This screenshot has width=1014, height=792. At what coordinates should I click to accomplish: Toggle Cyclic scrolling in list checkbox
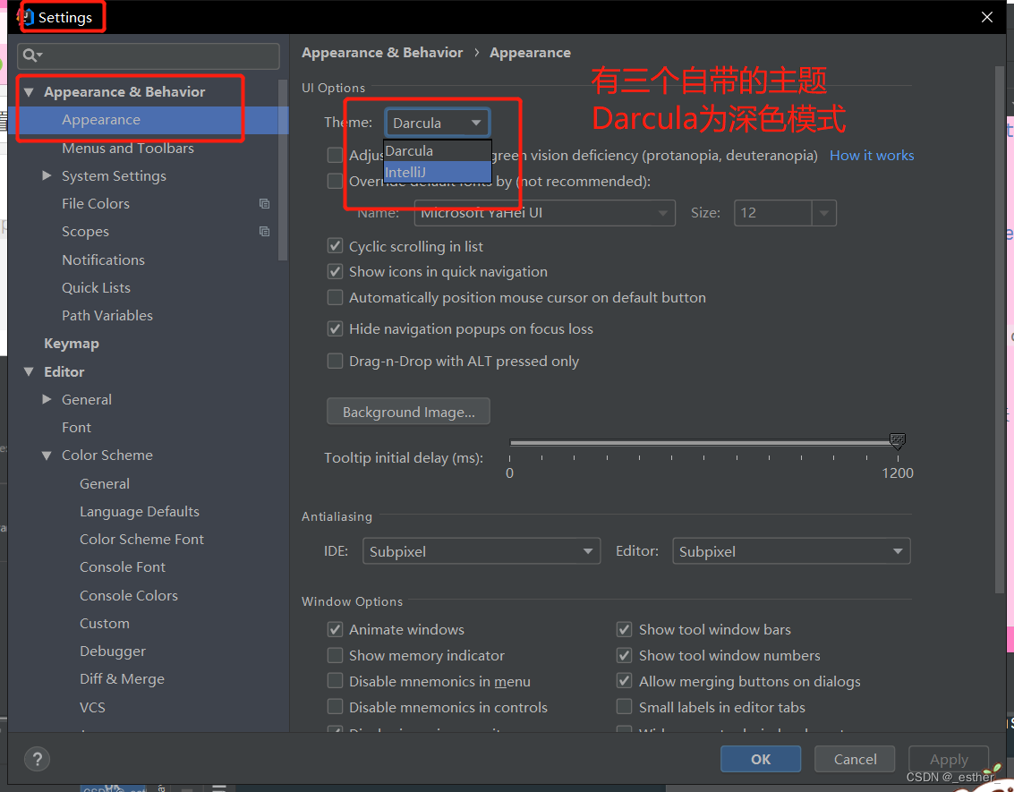(335, 246)
